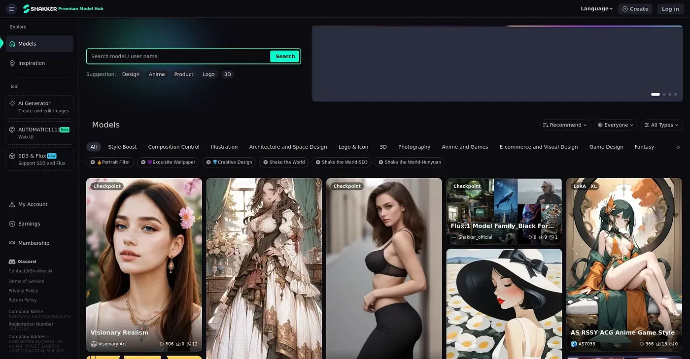The image size is (690, 359).
Task: Open the Membership page
Action: [x=39, y=243]
